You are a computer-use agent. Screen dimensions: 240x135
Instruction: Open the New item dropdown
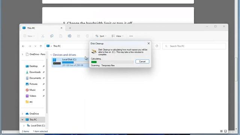[x=29, y=36]
